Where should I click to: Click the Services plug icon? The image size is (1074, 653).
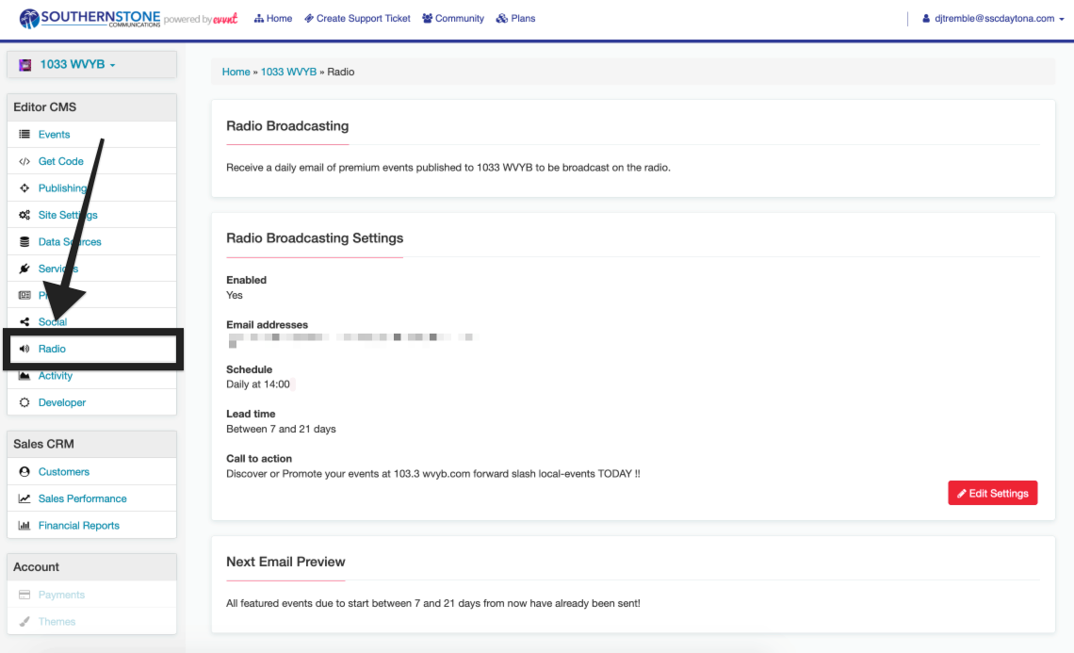pyautogui.click(x=24, y=269)
